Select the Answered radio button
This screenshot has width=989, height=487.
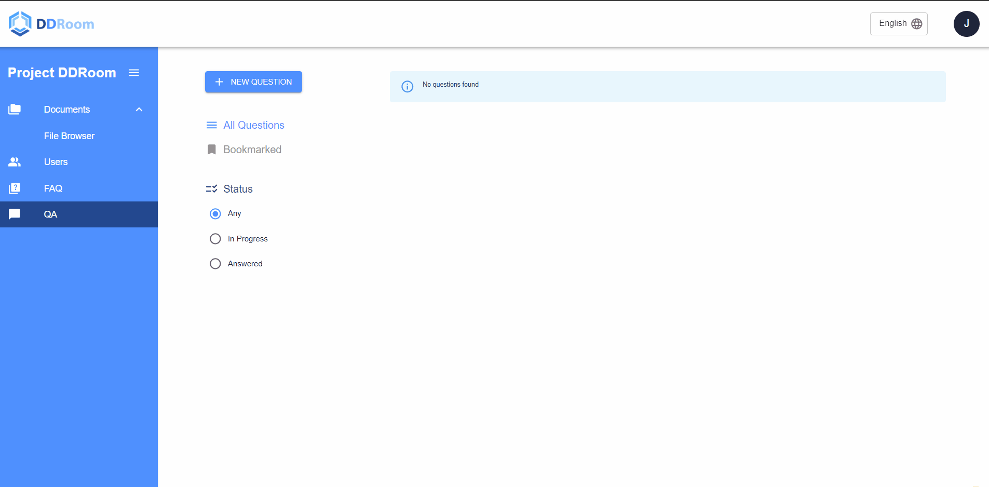(x=215, y=264)
